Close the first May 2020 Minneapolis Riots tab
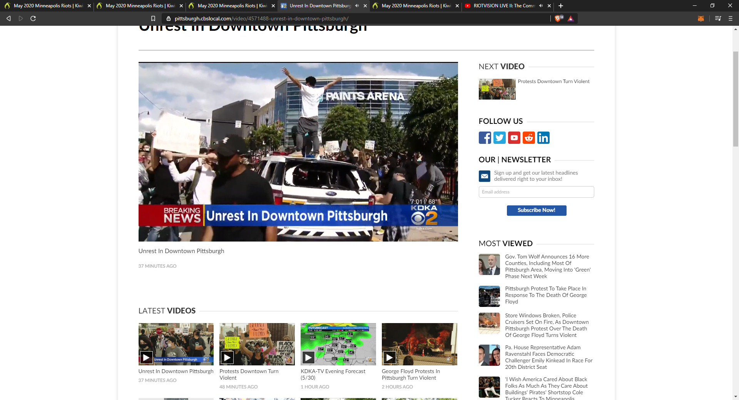 (x=89, y=6)
